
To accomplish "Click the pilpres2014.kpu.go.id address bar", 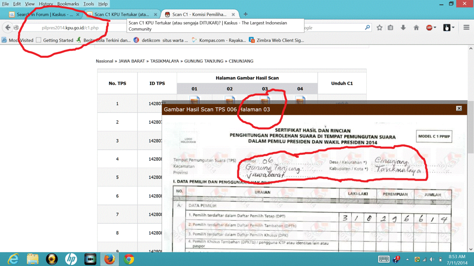I will click(70, 28).
